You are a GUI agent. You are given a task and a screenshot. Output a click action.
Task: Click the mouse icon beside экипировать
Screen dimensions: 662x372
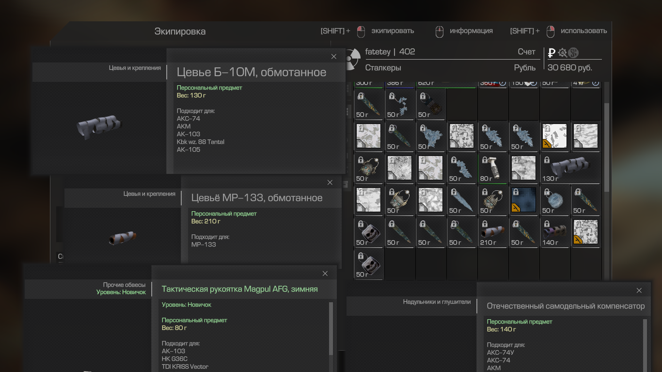coord(361,31)
